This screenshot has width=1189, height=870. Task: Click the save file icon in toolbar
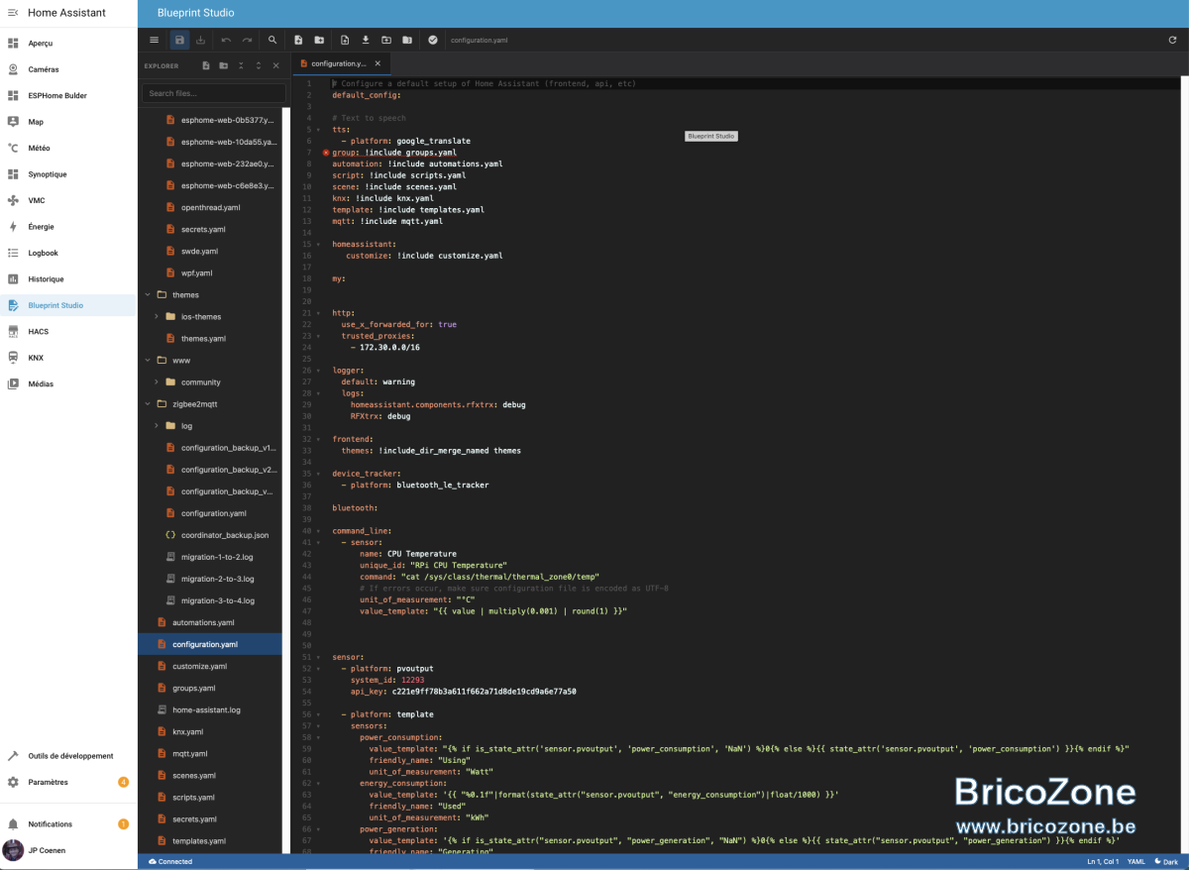coord(179,40)
